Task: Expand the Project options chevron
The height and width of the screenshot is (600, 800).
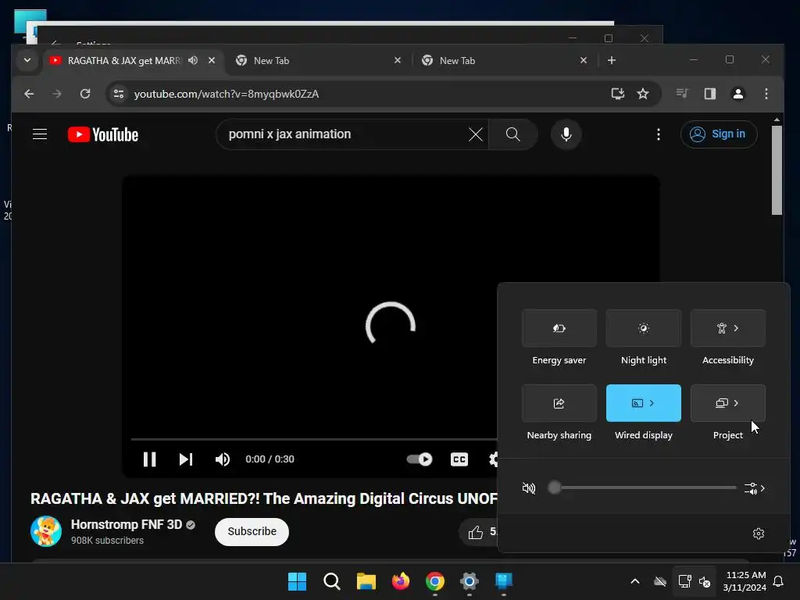Action: (x=736, y=403)
